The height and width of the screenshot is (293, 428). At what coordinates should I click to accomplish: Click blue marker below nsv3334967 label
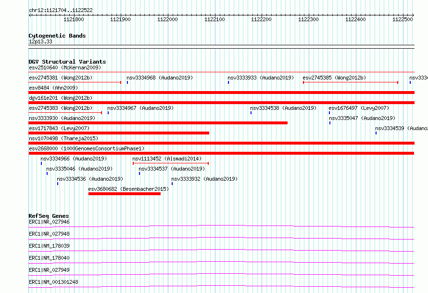[x=108, y=113]
